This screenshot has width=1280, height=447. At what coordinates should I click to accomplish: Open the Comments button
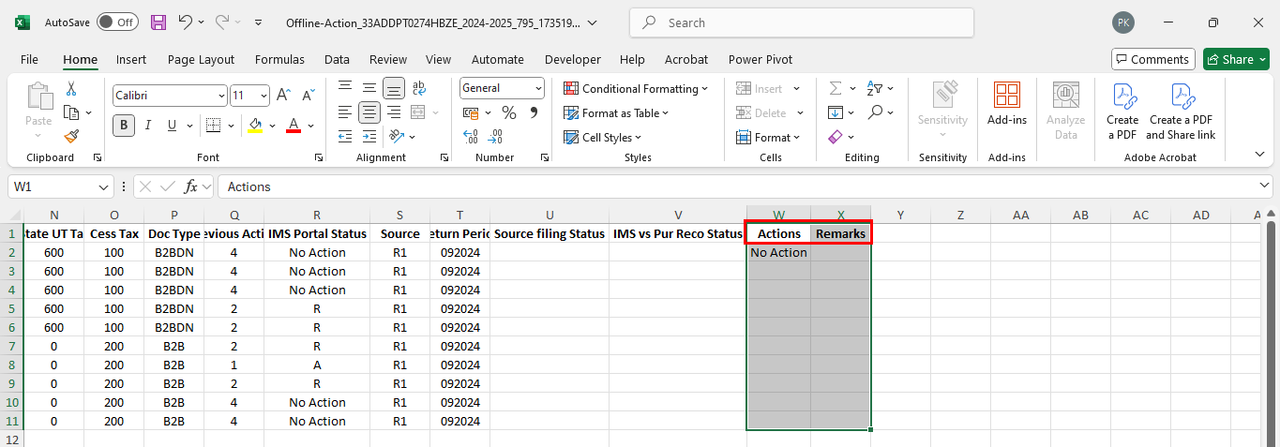(x=1152, y=59)
